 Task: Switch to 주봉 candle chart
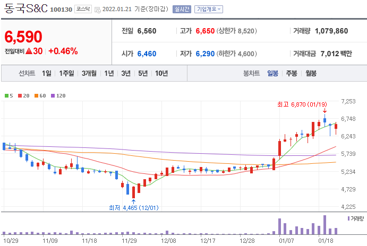[292, 73]
